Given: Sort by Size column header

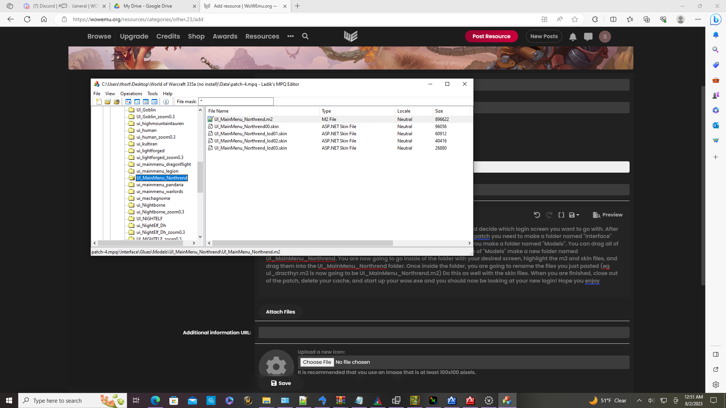Looking at the screenshot, I should click(451, 111).
